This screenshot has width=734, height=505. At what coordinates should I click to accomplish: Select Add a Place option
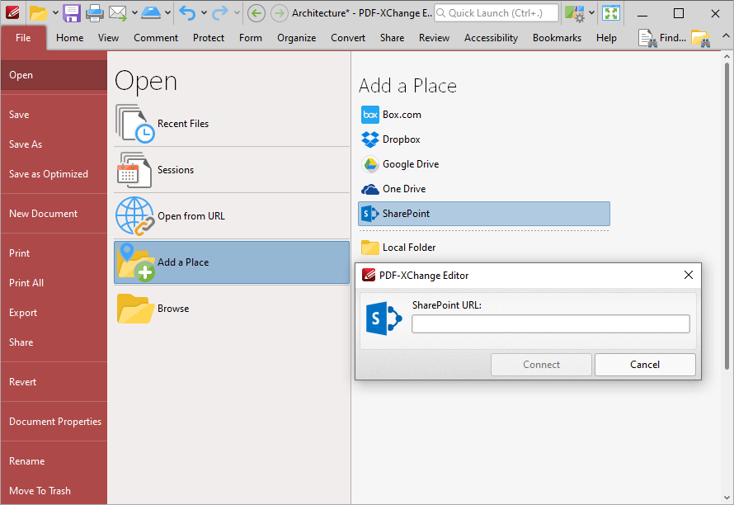[231, 262]
